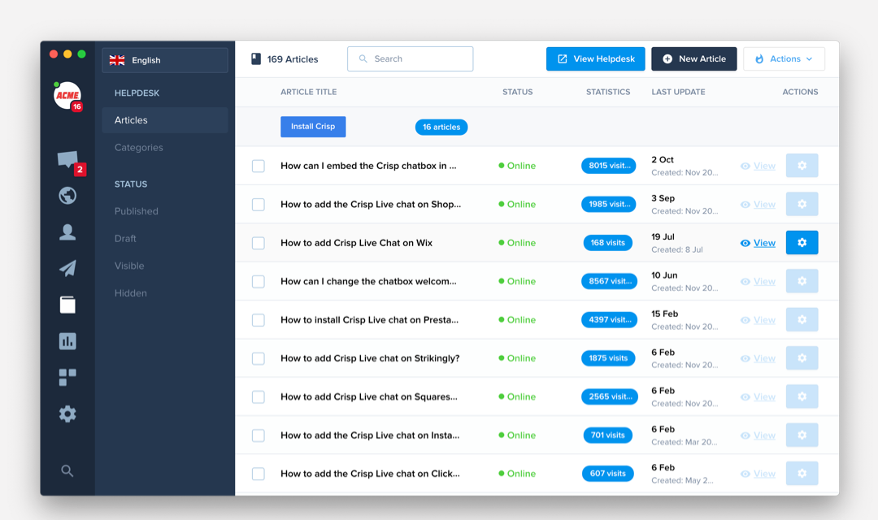Open the Acme workspace avatar
This screenshot has width=878, height=520.
67,95
